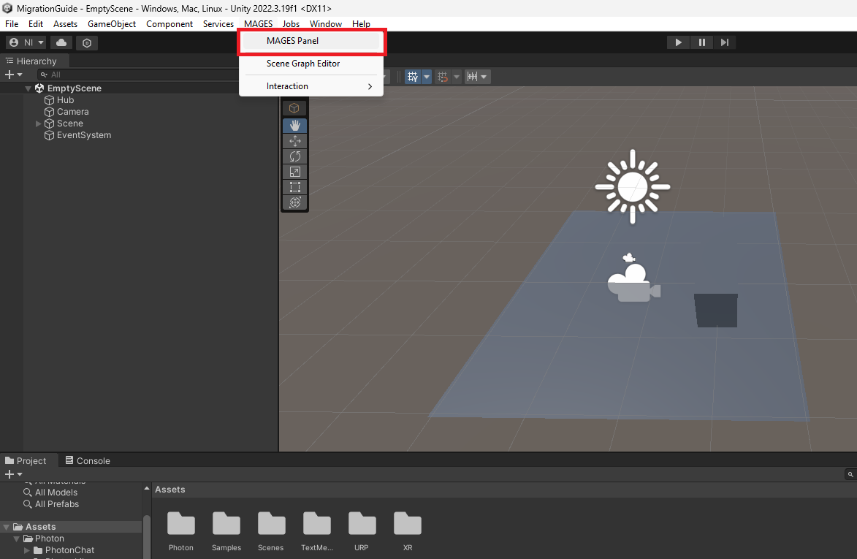Open the Edit menu
The height and width of the screenshot is (559, 857).
click(36, 24)
